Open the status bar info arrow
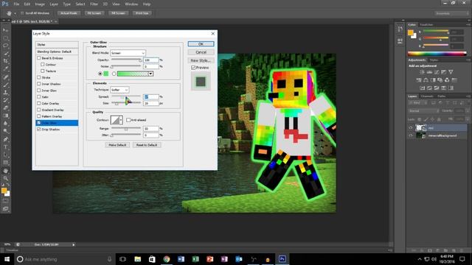472x265 pixels. pos(74,244)
